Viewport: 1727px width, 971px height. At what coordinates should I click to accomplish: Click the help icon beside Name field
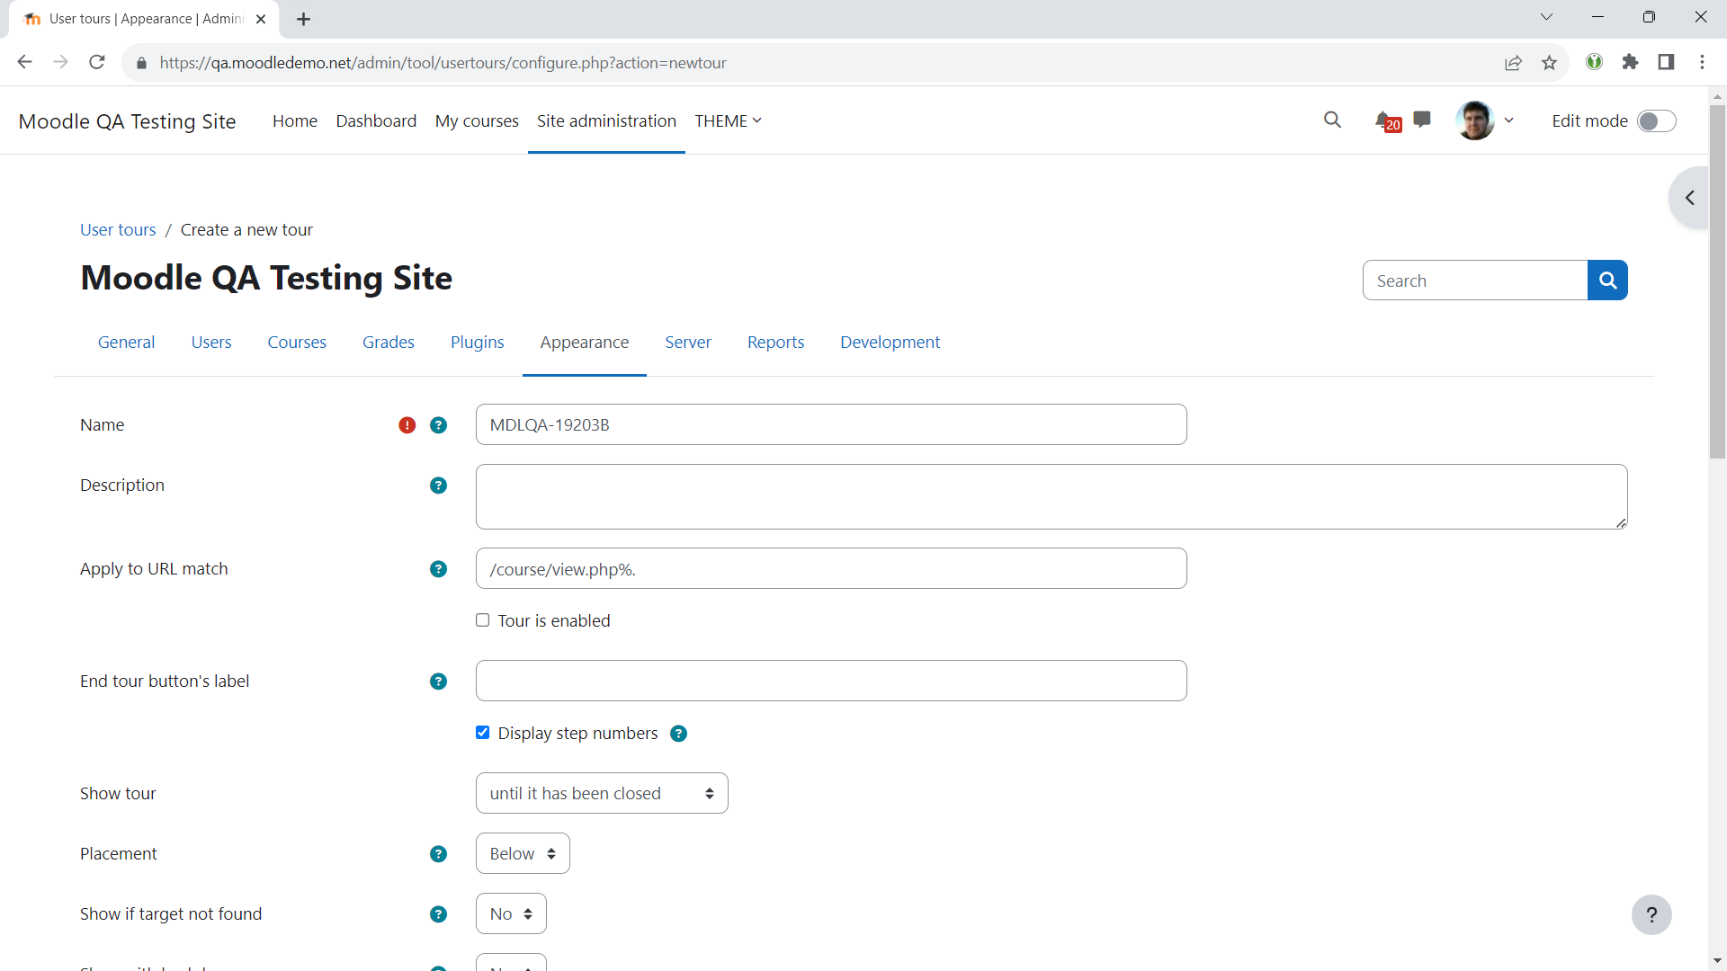(438, 425)
